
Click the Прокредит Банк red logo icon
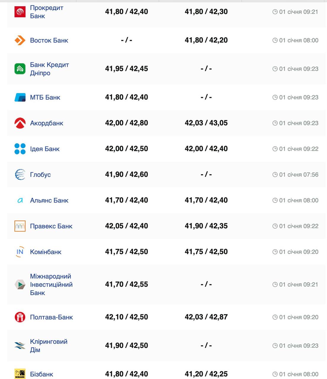[x=20, y=12]
